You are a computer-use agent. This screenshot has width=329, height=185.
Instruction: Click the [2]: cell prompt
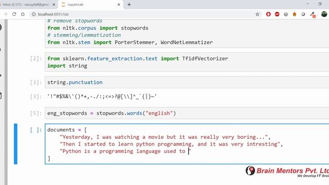point(36,59)
